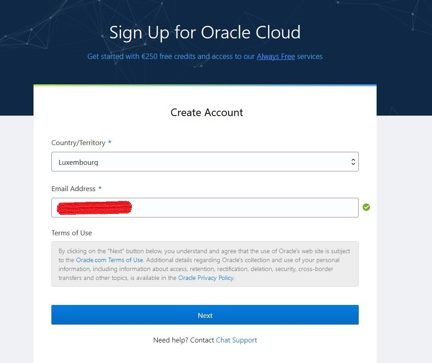Contact Chat Support

[236, 340]
